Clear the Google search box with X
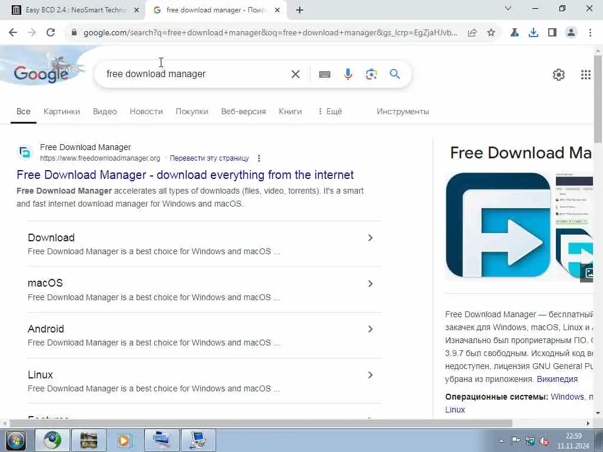 click(x=296, y=74)
